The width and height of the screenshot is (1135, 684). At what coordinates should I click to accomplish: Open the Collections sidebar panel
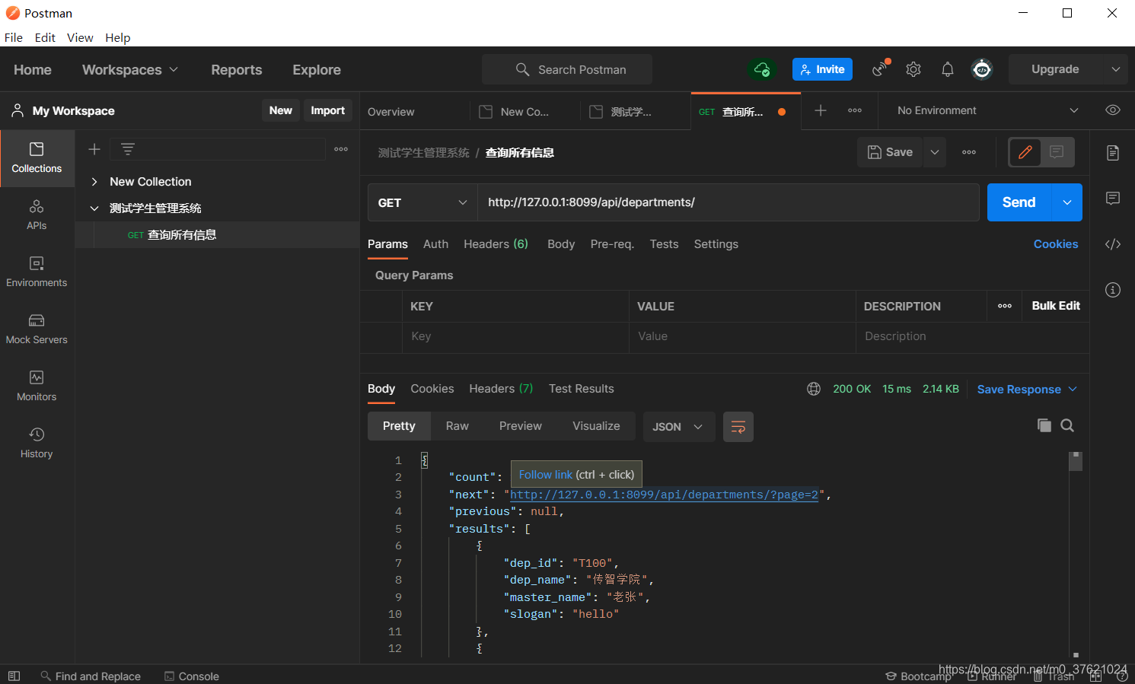[x=37, y=158]
